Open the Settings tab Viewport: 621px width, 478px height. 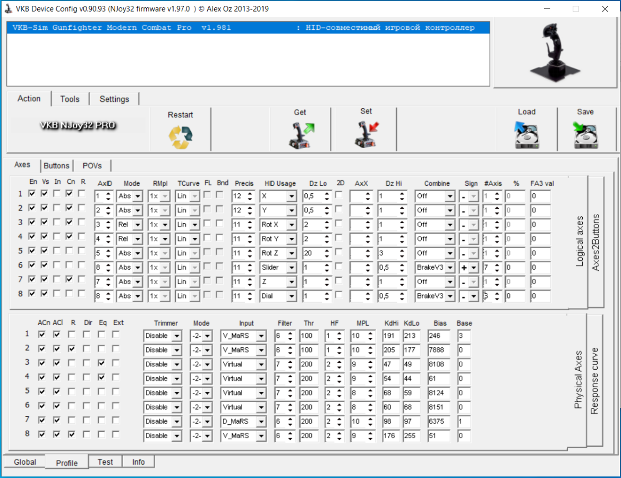pos(114,99)
